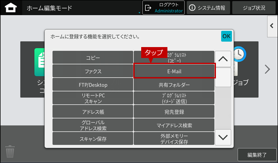Open システム情報 system information
The image size is (278, 163).
click(208, 8)
